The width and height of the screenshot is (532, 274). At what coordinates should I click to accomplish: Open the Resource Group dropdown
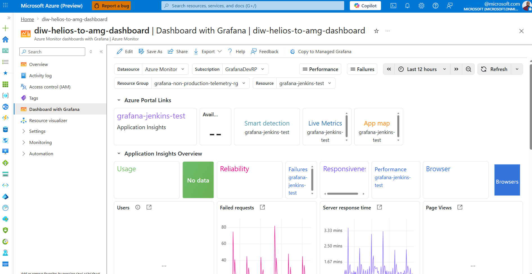(200, 83)
